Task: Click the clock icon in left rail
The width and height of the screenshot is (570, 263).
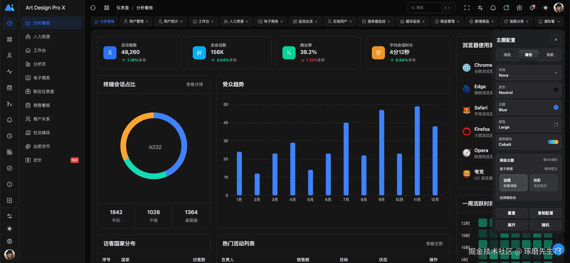Action: (10, 136)
